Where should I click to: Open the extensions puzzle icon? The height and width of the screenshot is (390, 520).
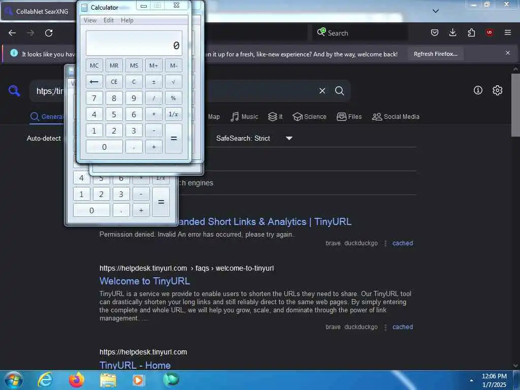pos(471,32)
